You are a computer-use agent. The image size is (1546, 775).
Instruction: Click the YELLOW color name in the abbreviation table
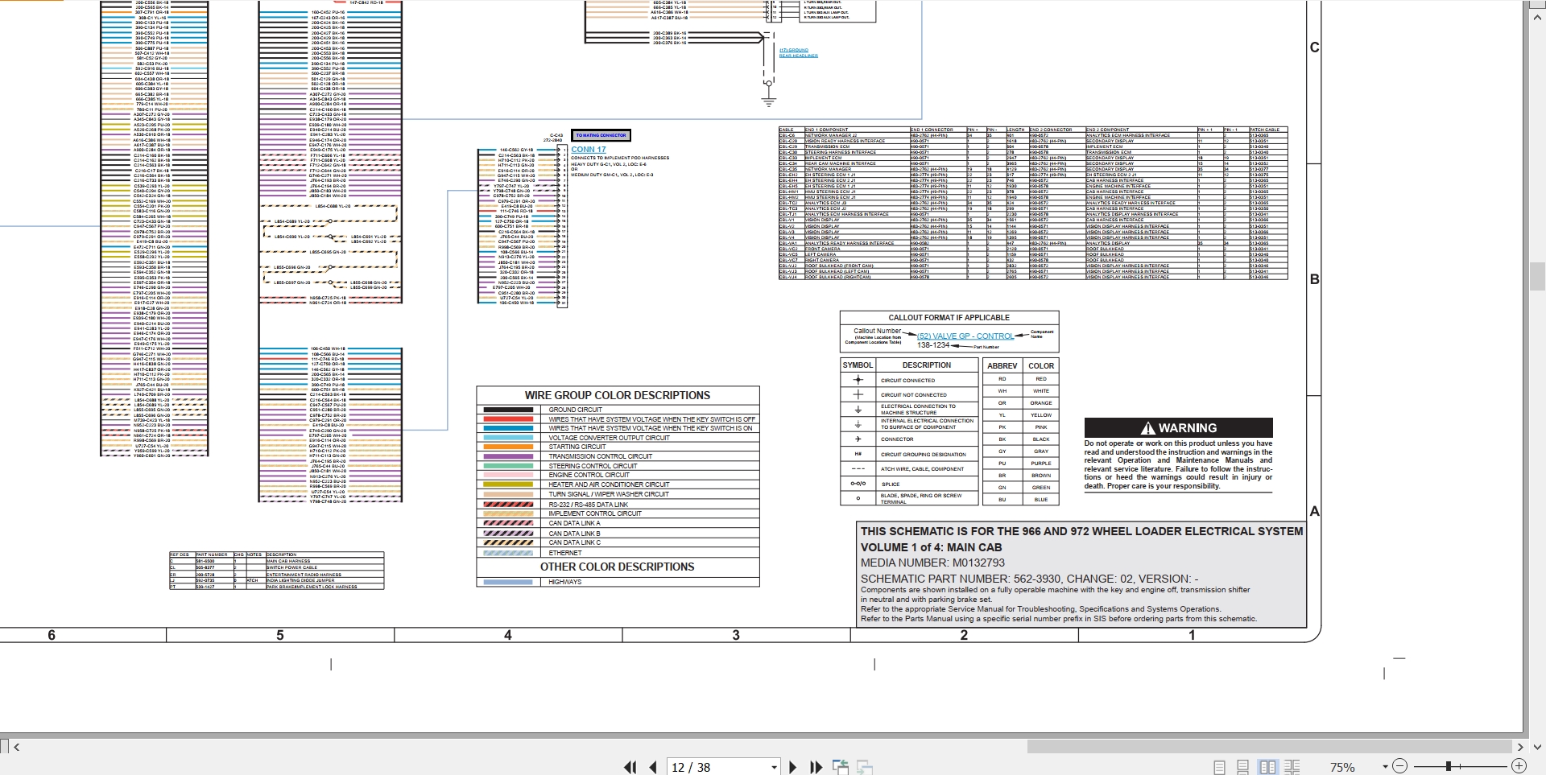click(x=1041, y=415)
